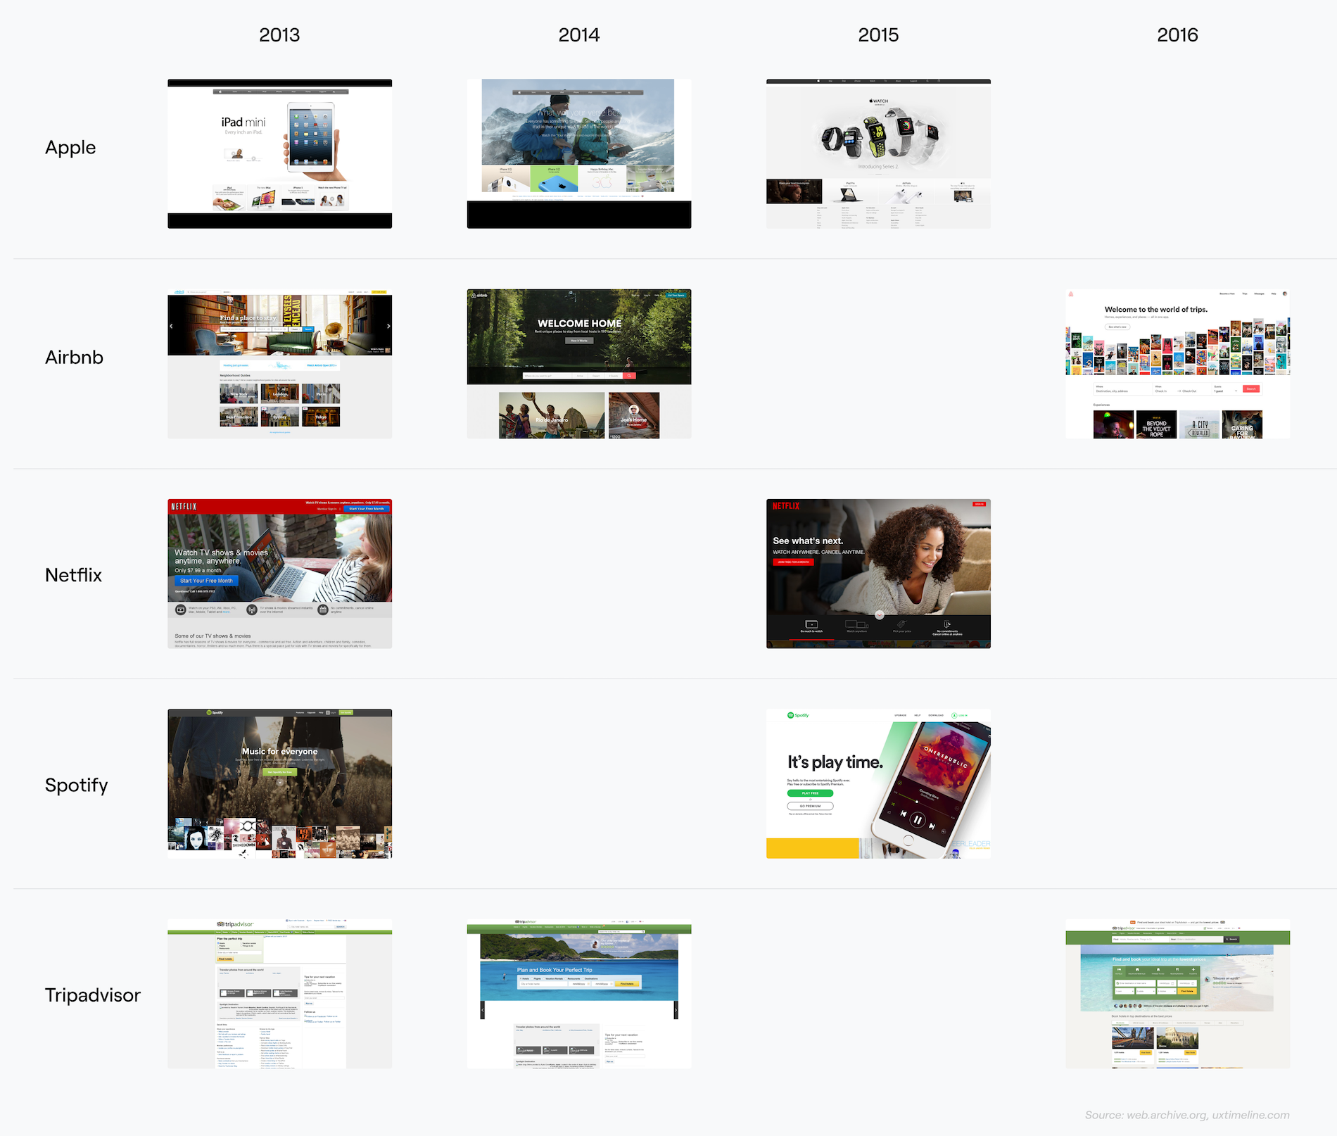Open the Airbnb 2014 Welcome Home thumbnail
This screenshot has height=1136, width=1337.
(x=579, y=364)
